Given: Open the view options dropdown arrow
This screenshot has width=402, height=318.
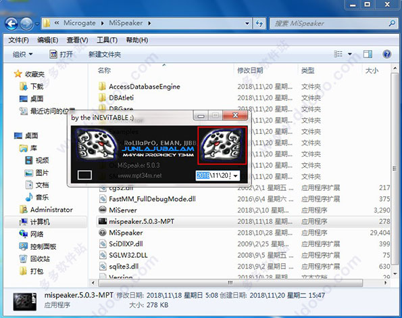Looking at the screenshot, I should [350, 54].
